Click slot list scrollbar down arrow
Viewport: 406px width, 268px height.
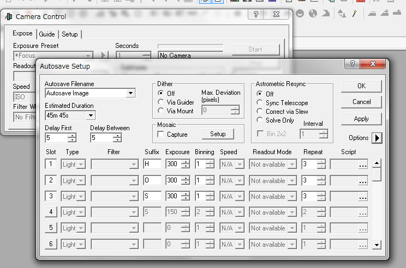tap(377, 245)
